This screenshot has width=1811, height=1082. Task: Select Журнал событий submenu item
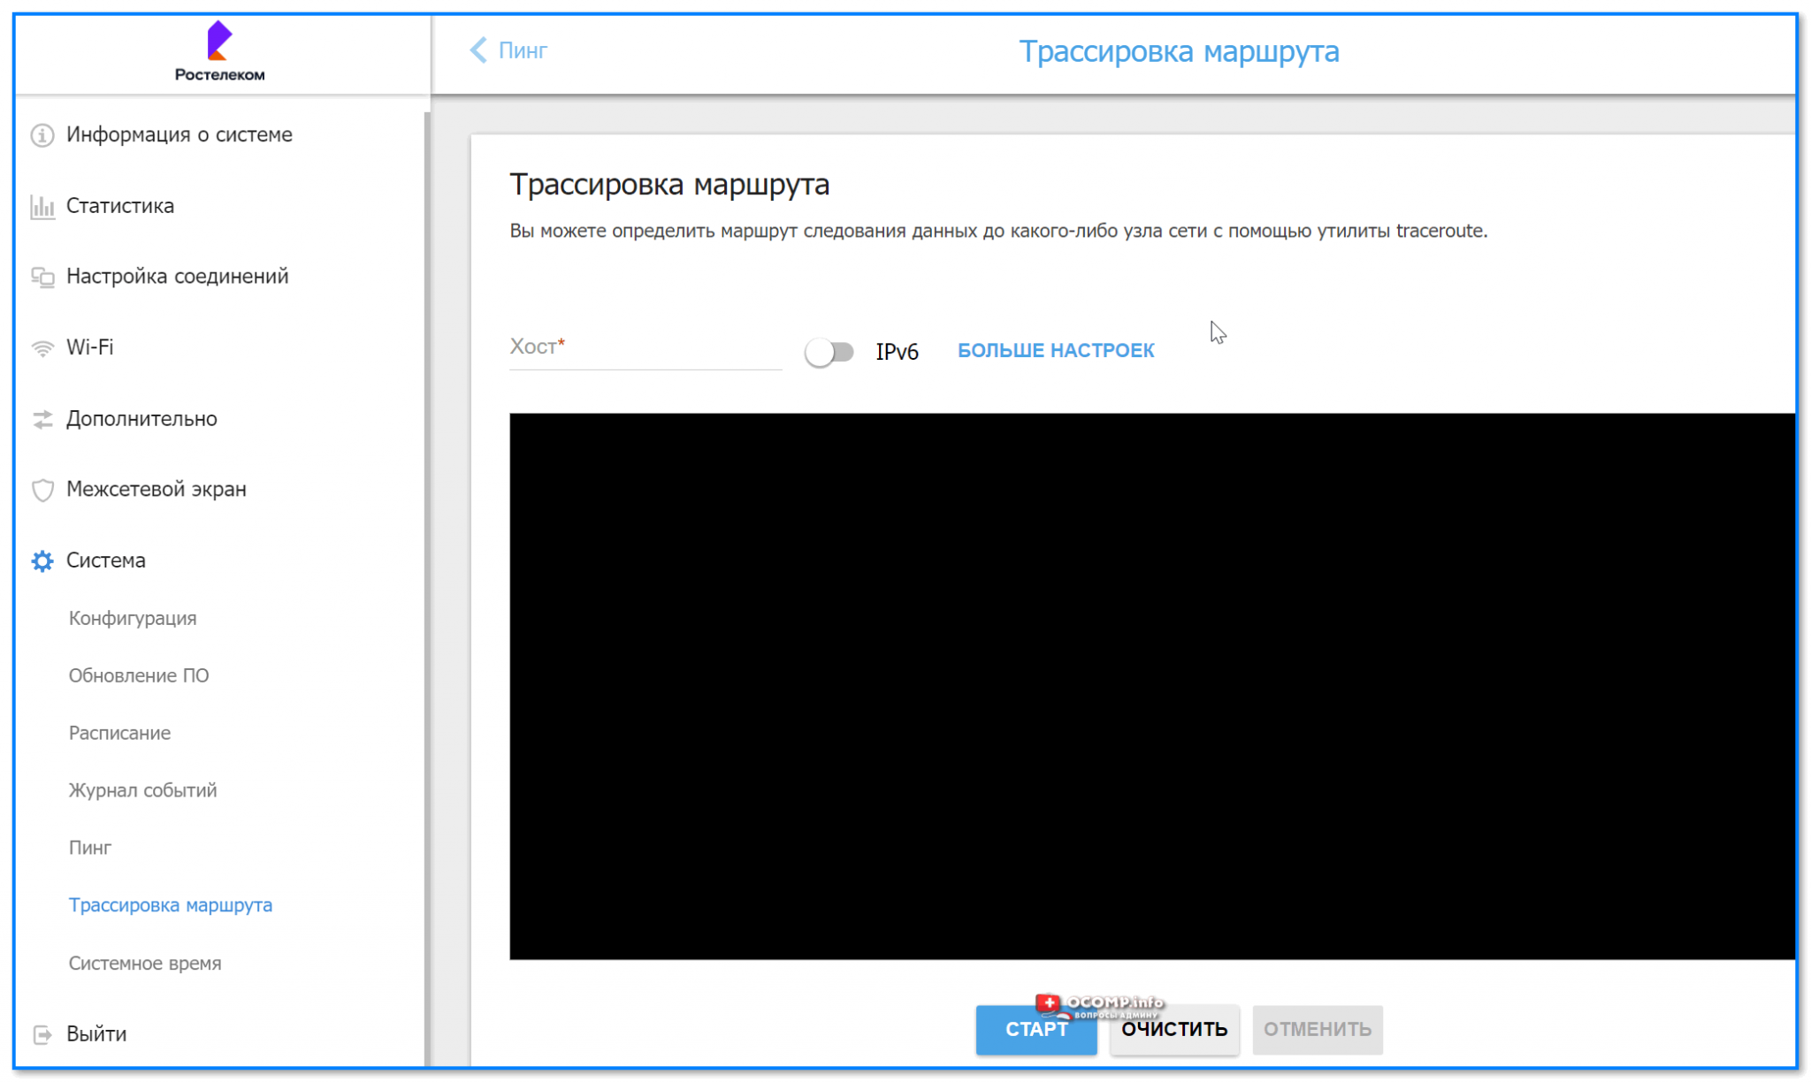coord(142,790)
